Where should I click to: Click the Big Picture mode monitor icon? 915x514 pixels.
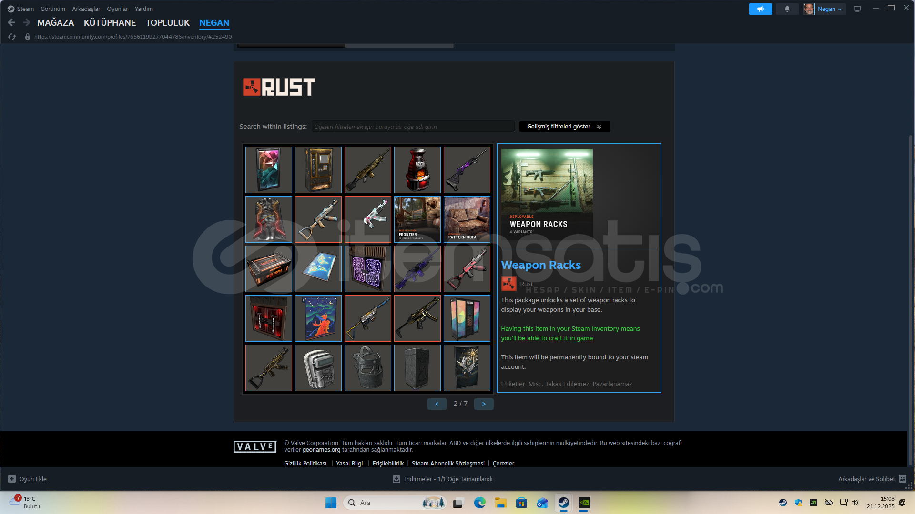[857, 9]
